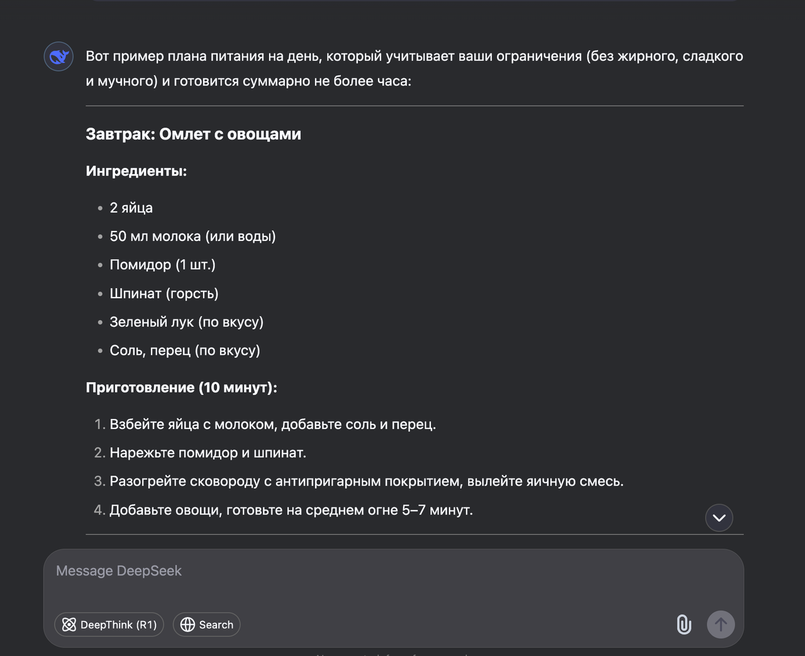This screenshot has height=656, width=805.
Task: Click the DeepSeek whale avatar icon
Action: click(x=58, y=57)
